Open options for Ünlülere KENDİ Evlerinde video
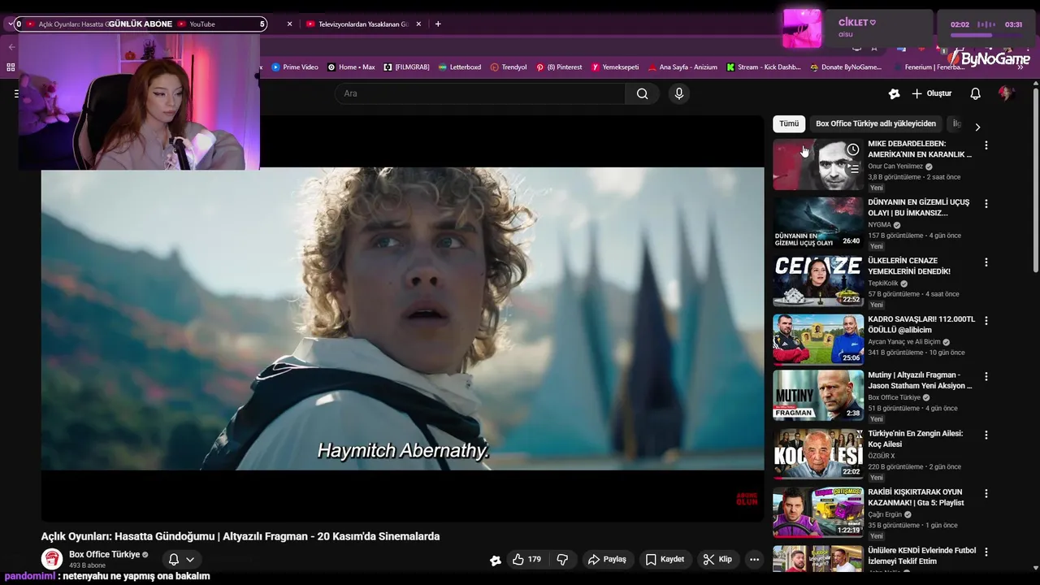The height and width of the screenshot is (585, 1040). coord(986,552)
